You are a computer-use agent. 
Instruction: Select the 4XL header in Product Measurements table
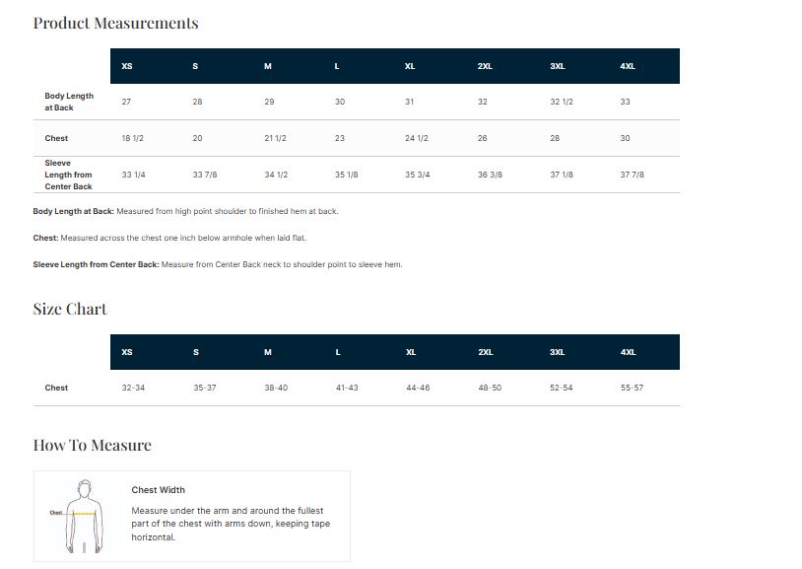(x=628, y=66)
